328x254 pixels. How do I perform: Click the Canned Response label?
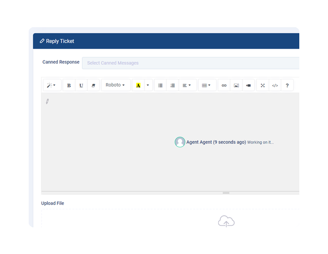tap(61, 62)
